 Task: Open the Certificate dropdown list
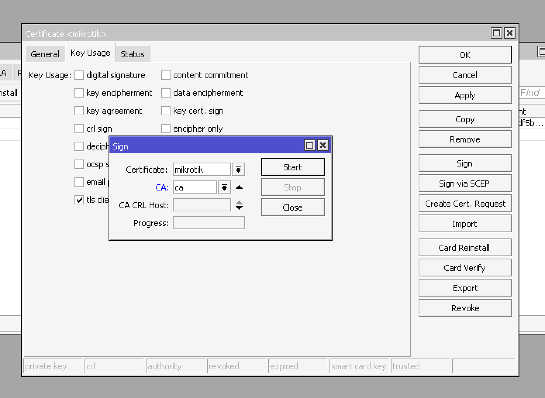point(238,170)
